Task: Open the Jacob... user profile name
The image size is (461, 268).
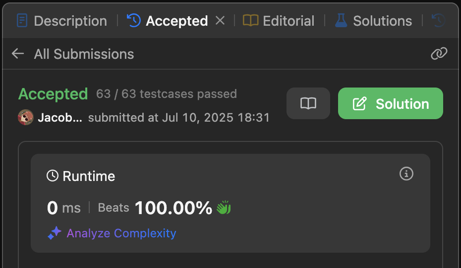Action: click(60, 118)
